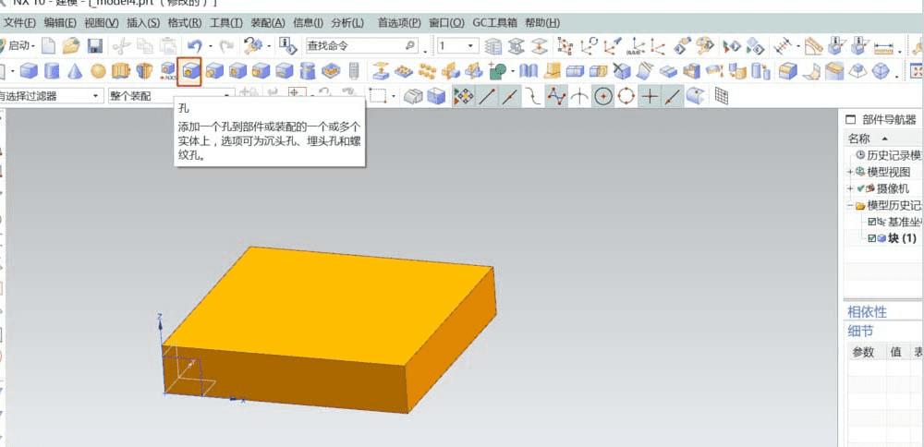Select the Cone feature icon
Screen dimensions: 924x447
click(75, 71)
